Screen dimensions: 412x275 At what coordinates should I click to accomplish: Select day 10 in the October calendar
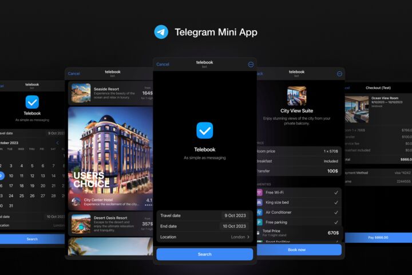(x=11, y=176)
